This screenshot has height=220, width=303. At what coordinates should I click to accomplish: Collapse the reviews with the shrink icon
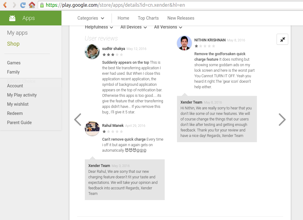282,39
